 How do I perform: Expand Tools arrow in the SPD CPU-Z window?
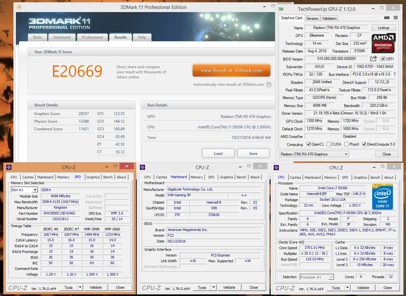click(x=80, y=287)
